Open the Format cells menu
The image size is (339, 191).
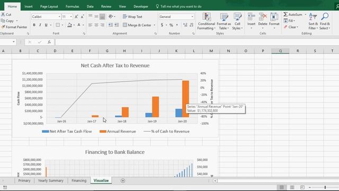click(274, 21)
